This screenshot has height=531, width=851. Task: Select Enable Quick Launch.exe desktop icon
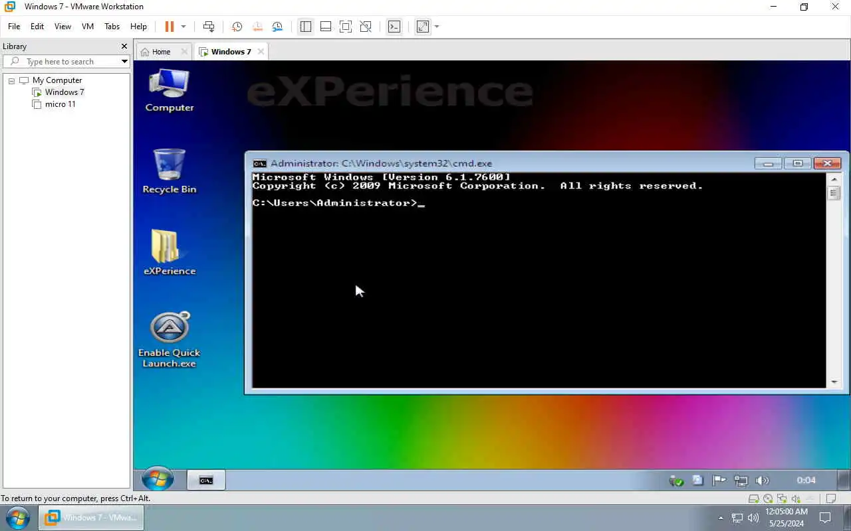click(x=170, y=340)
